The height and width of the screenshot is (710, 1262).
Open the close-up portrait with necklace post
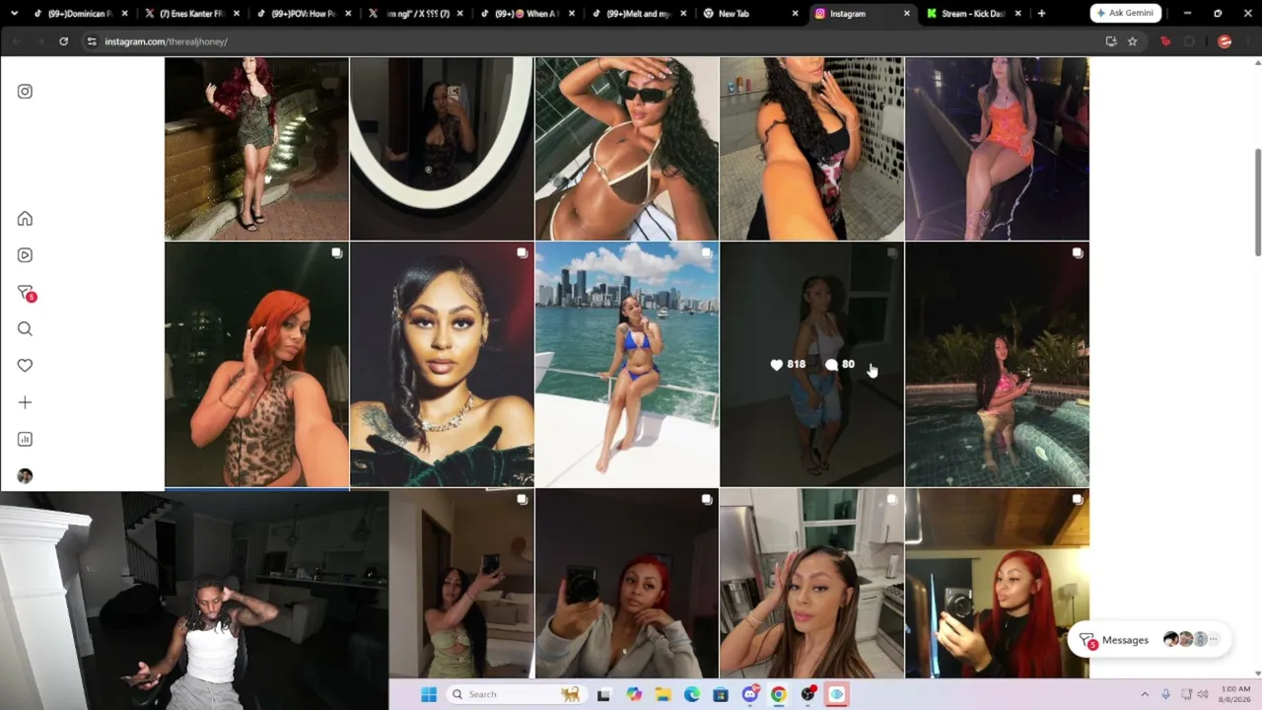[442, 365]
